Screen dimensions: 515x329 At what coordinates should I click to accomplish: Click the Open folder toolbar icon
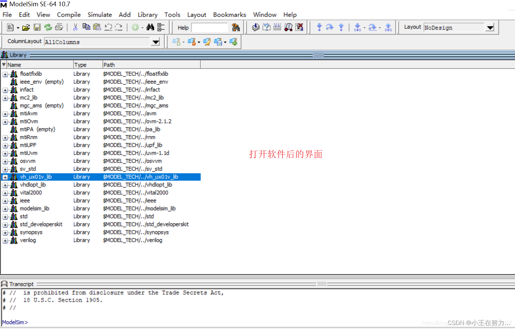point(26,27)
